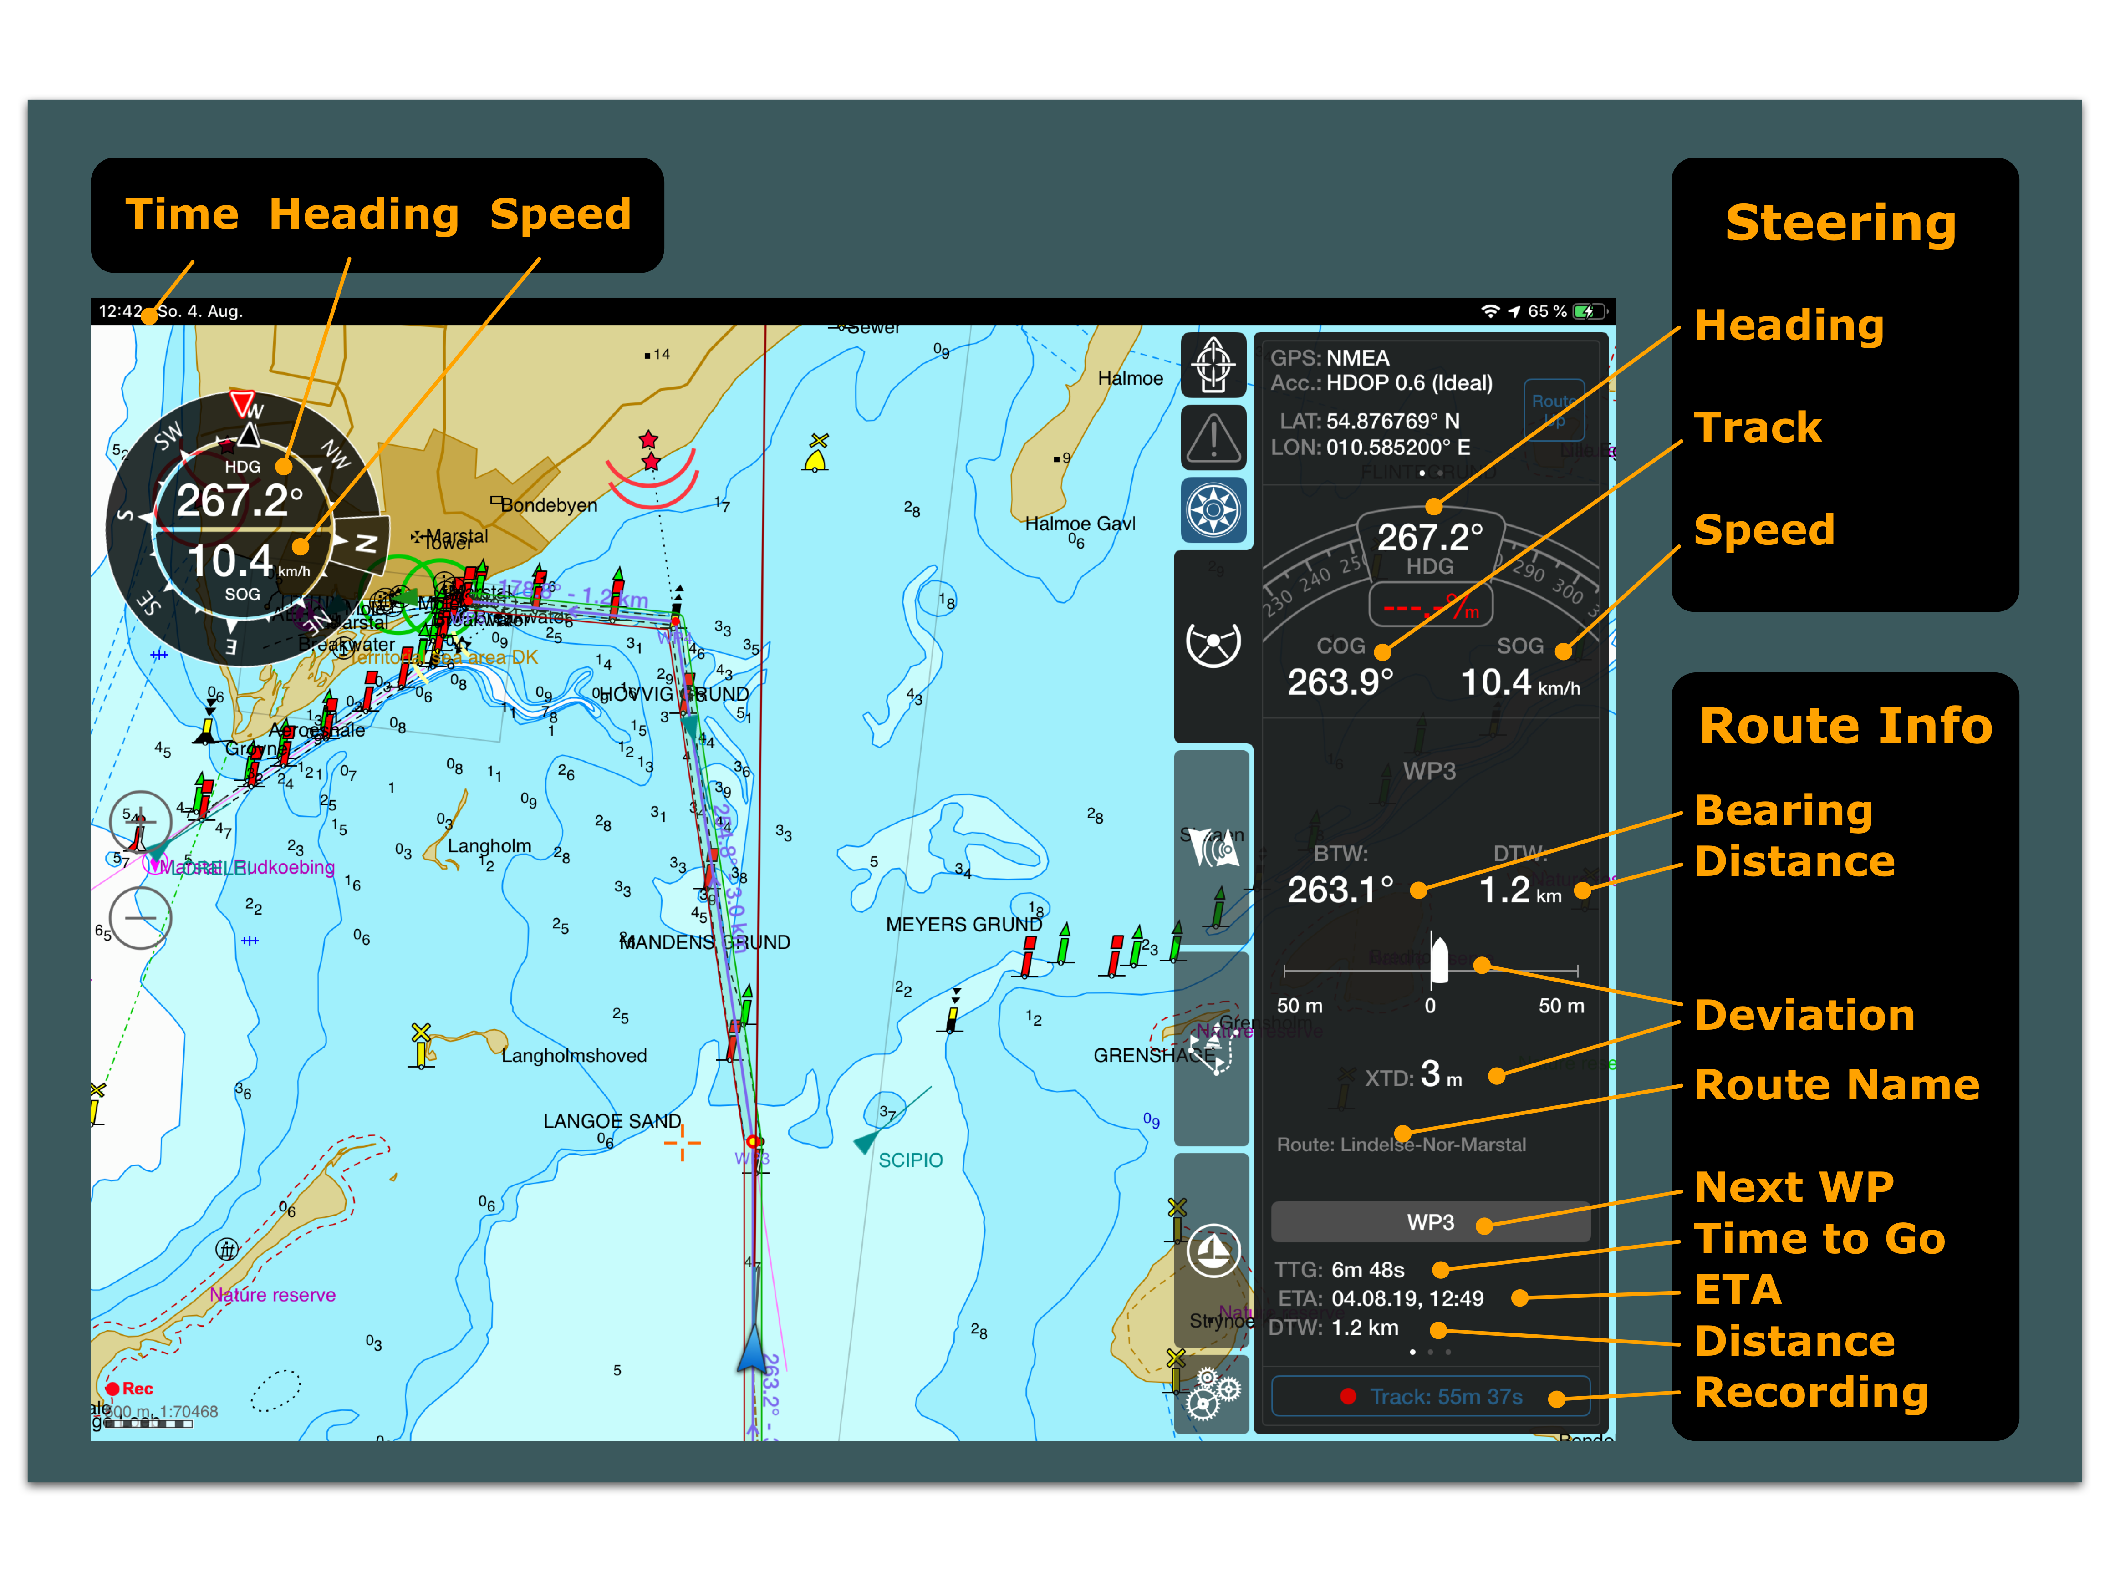2110x1582 pixels.
Task: Tap the cross-track deviation bar boat marker
Action: [x=1439, y=961]
